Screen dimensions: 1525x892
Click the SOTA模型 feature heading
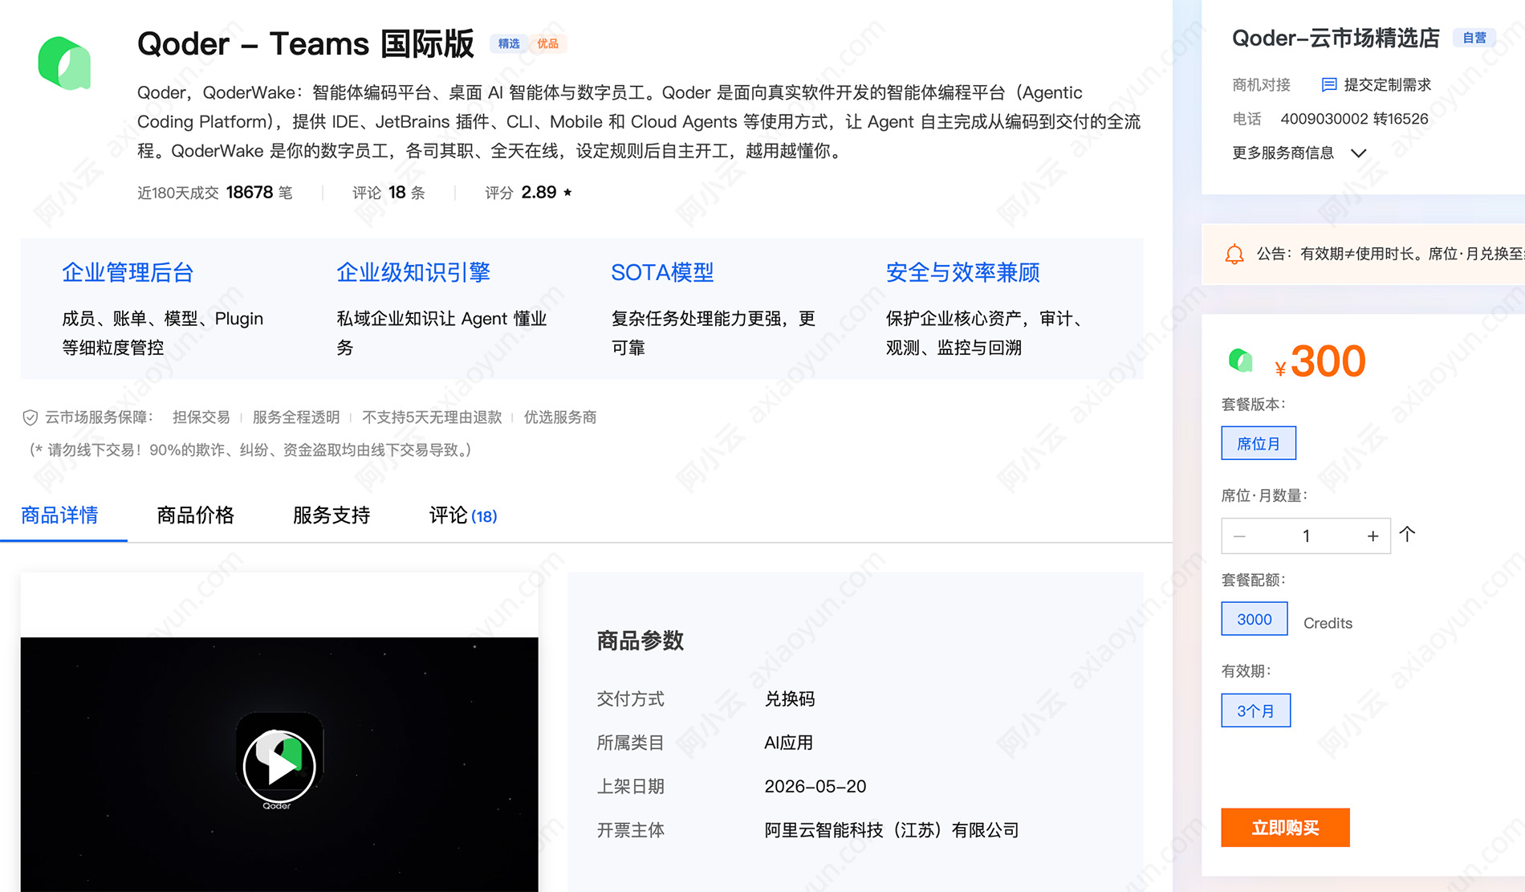click(x=662, y=273)
